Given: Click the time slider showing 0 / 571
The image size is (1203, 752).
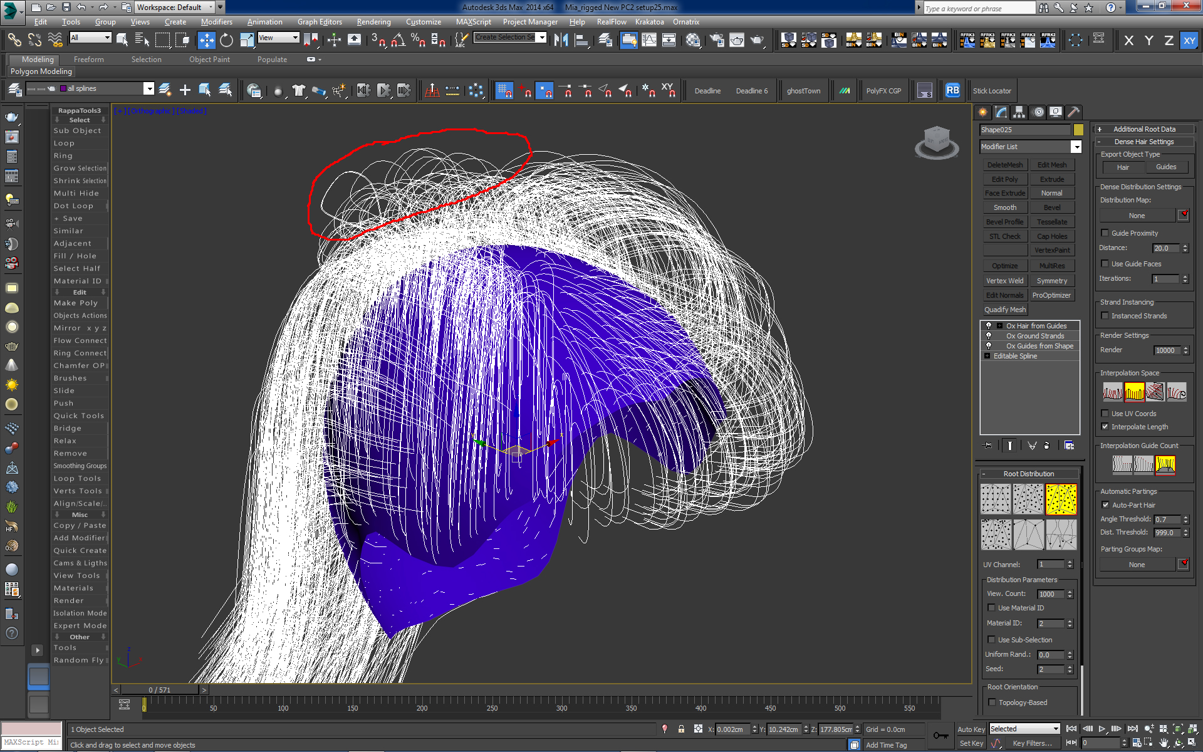Looking at the screenshot, I should pyautogui.click(x=159, y=690).
